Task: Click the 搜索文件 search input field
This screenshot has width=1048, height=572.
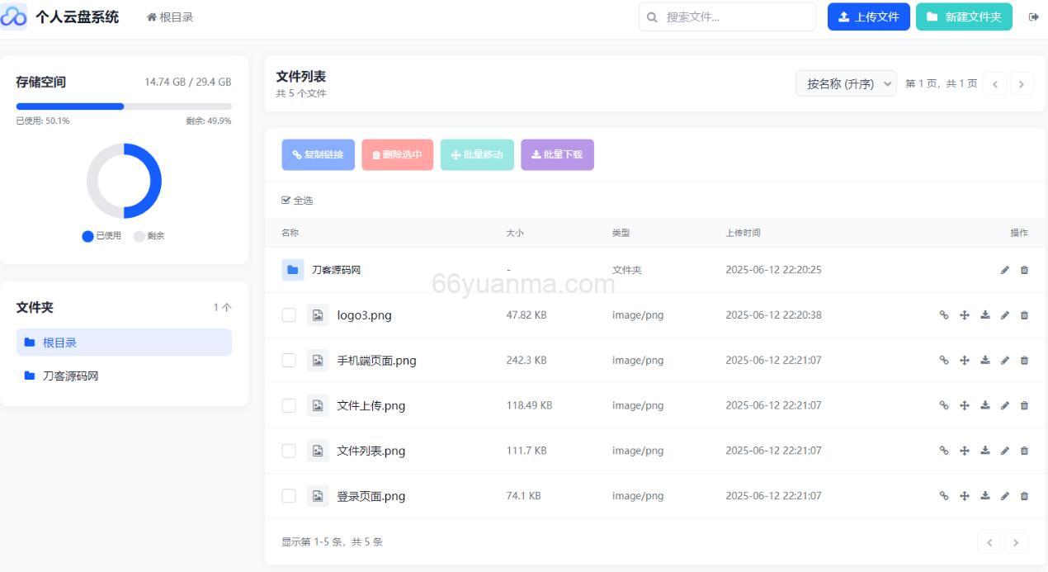Action: (726, 16)
